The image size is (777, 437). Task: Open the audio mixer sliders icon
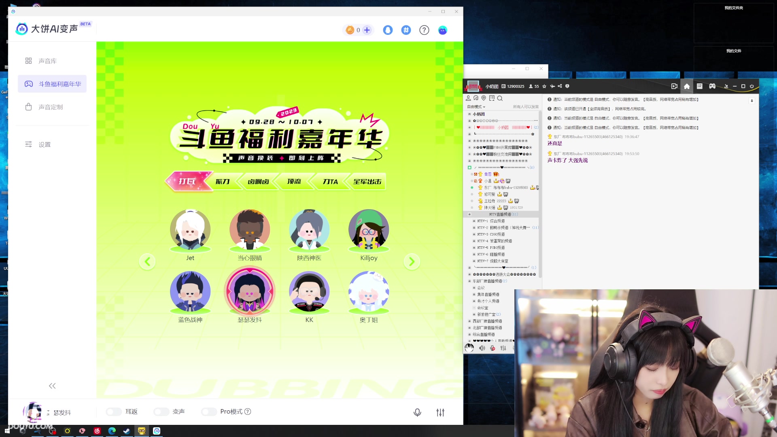pos(440,412)
